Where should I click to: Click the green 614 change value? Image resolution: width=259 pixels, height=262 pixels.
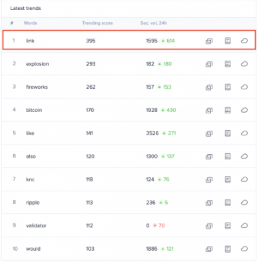coord(170,41)
